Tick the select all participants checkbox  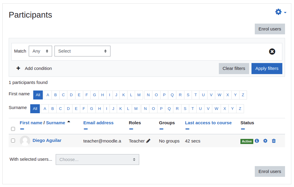[x=13, y=129]
